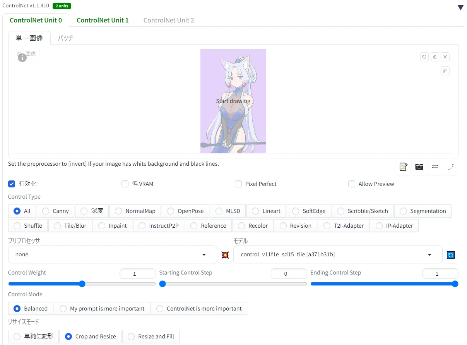This screenshot has height=345, width=467.
Task: Run preprocessor with the explosion icon
Action: pyautogui.click(x=225, y=255)
